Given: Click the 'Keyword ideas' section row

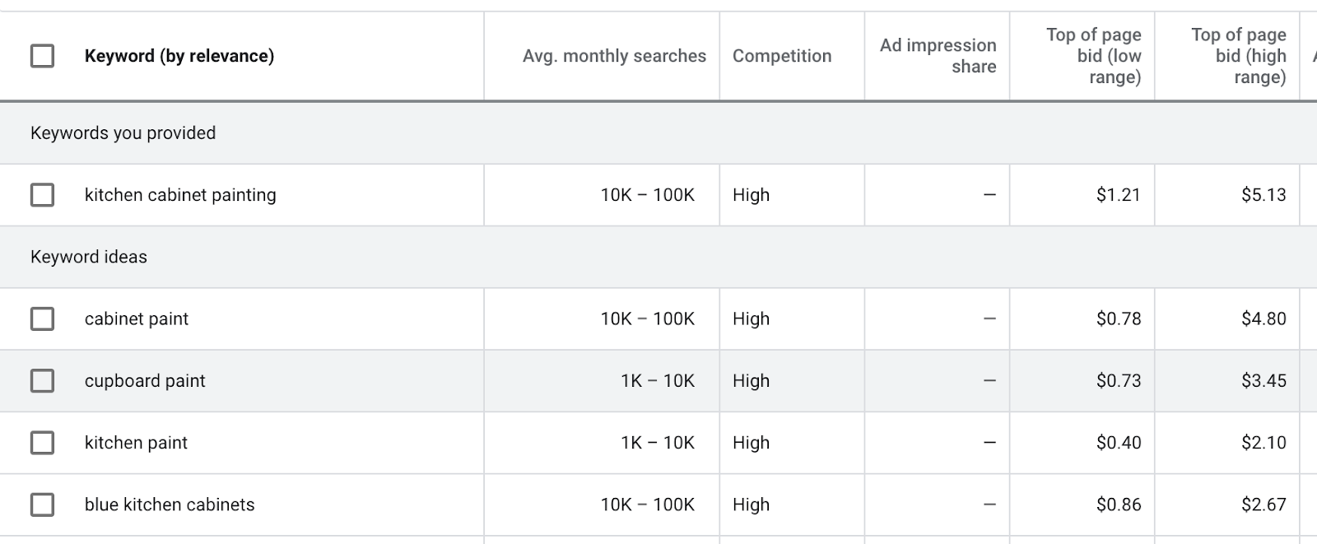Looking at the screenshot, I should tap(89, 257).
